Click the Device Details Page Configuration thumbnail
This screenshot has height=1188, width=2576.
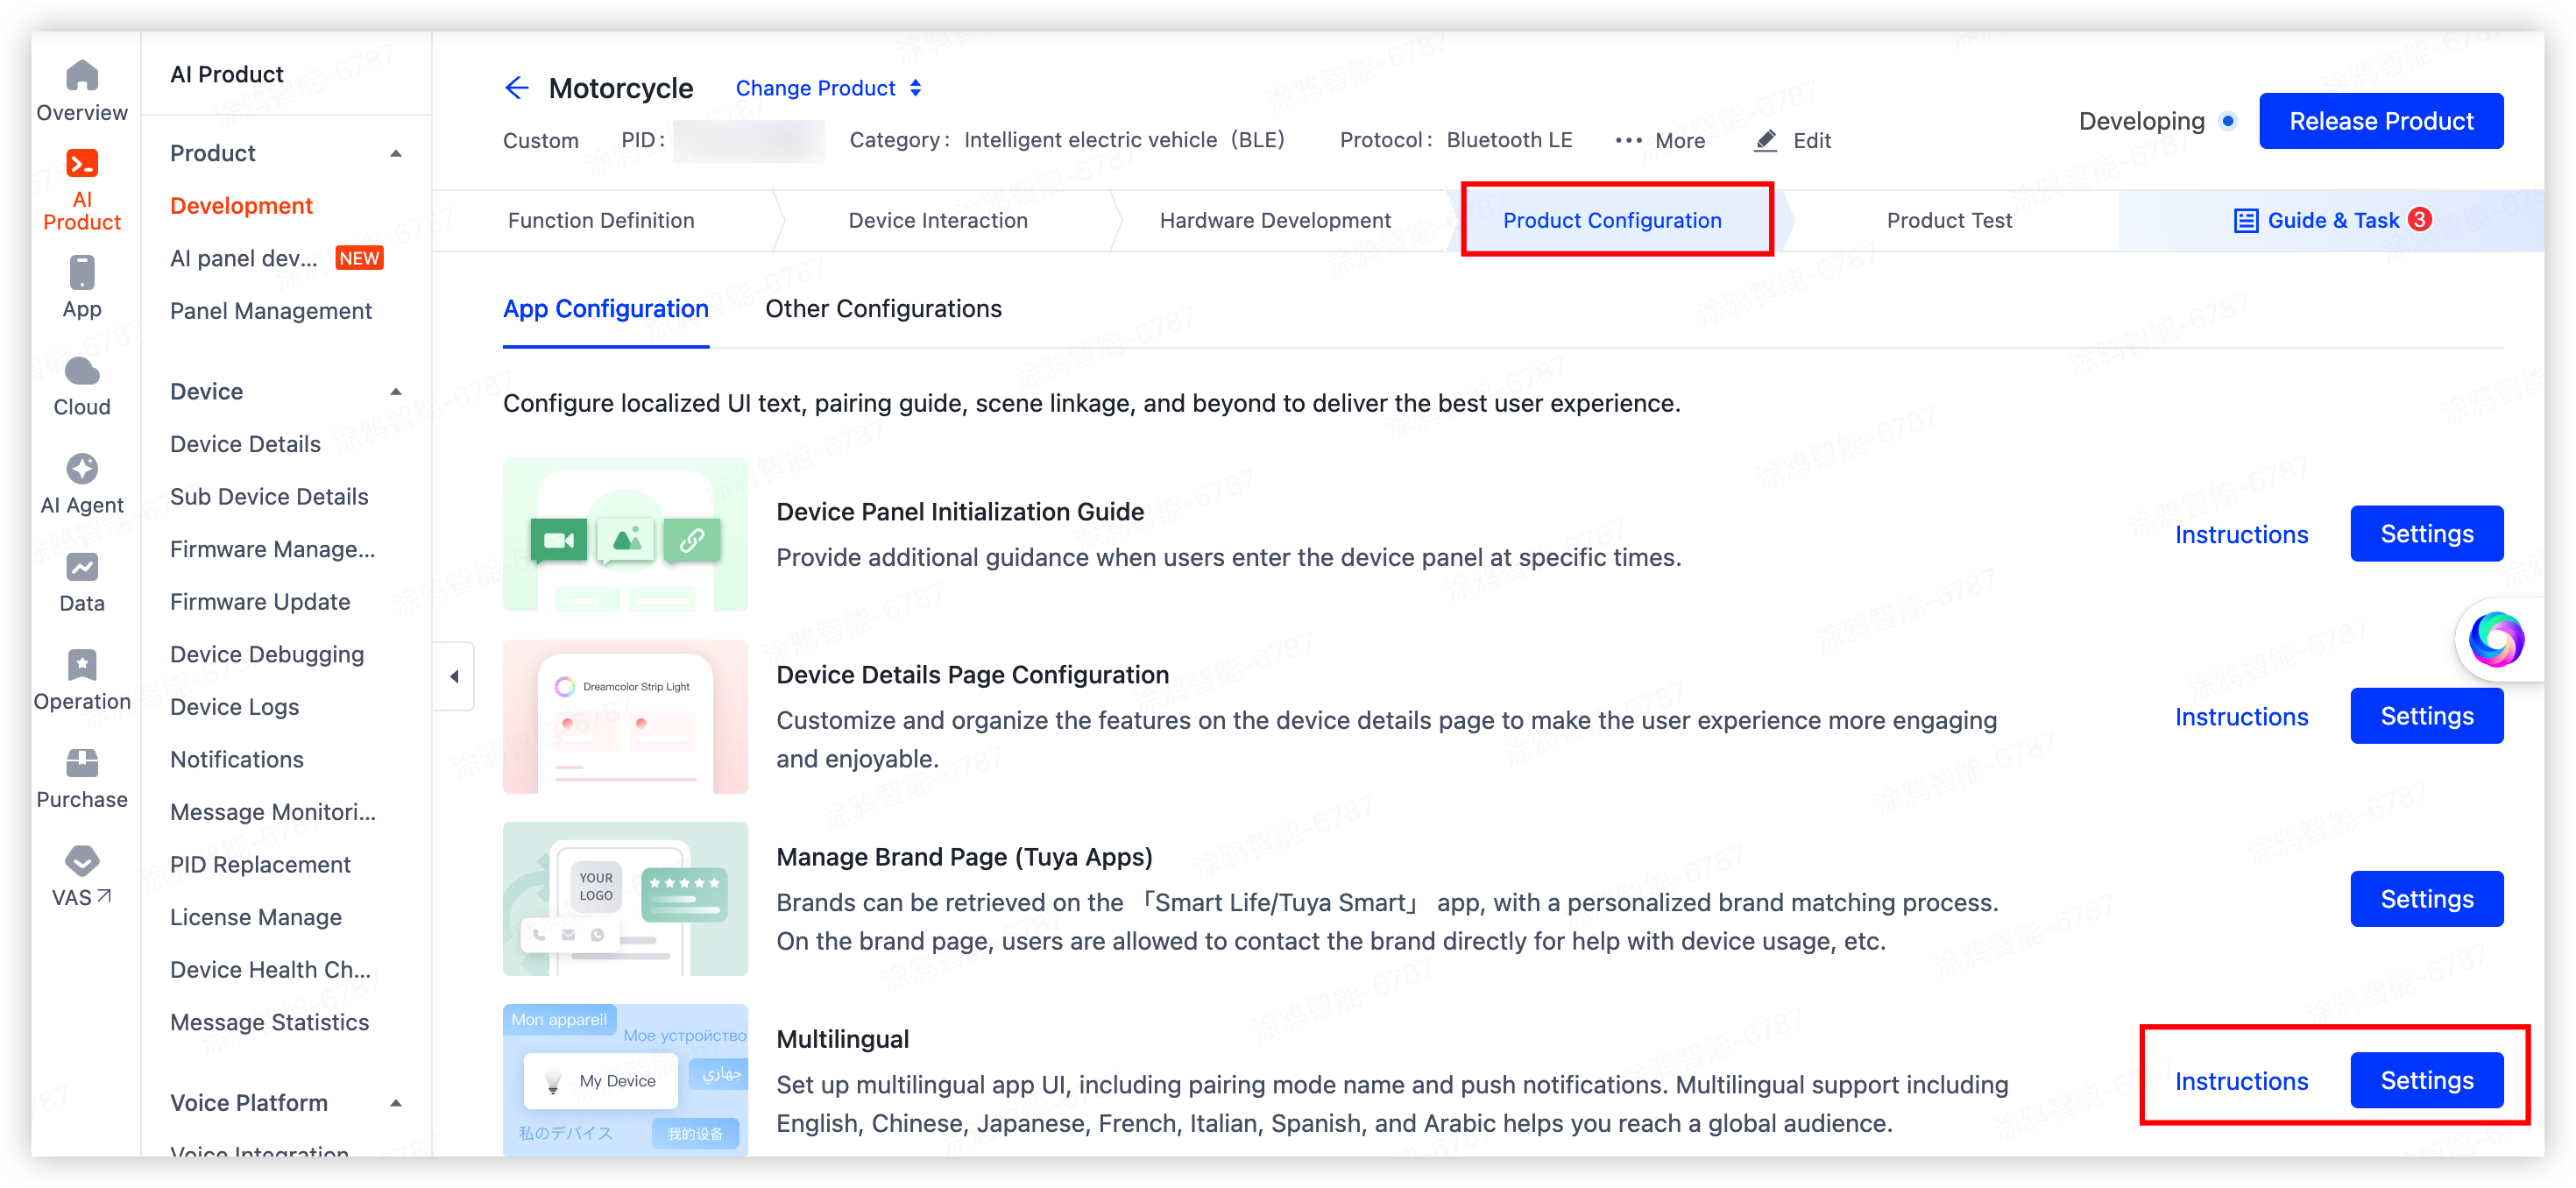[x=625, y=717]
